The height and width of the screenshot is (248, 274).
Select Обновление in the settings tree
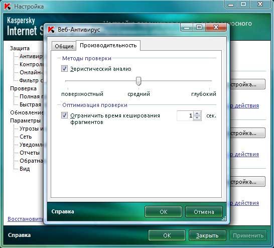tap(27, 112)
